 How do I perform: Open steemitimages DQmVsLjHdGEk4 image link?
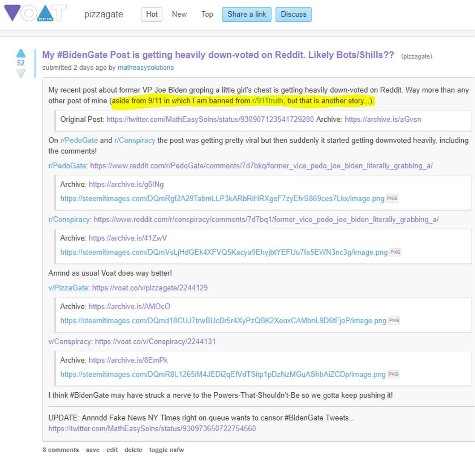pos(224,252)
